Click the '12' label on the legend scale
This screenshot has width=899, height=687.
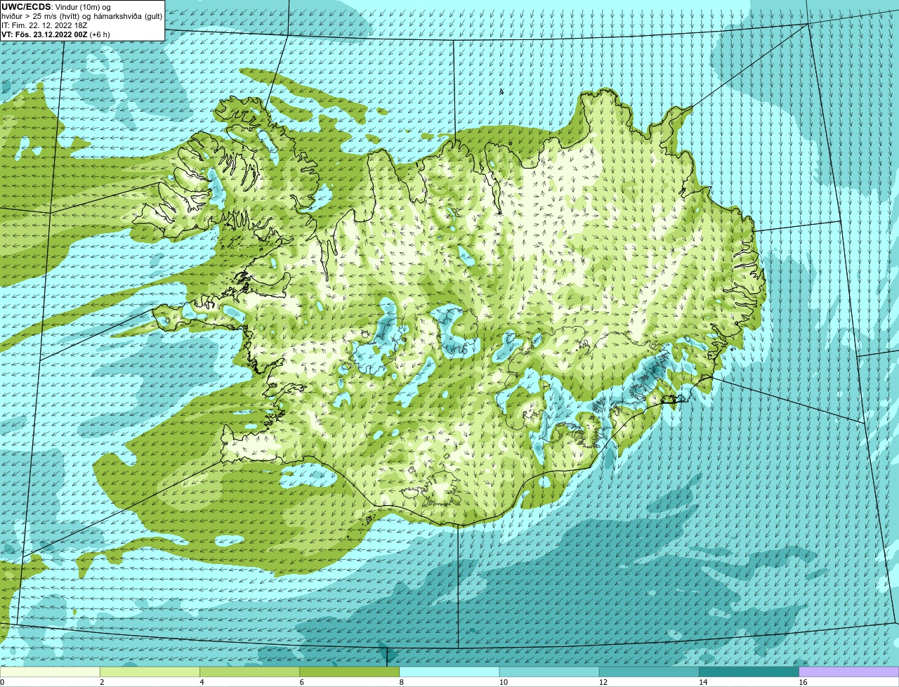[603, 682]
